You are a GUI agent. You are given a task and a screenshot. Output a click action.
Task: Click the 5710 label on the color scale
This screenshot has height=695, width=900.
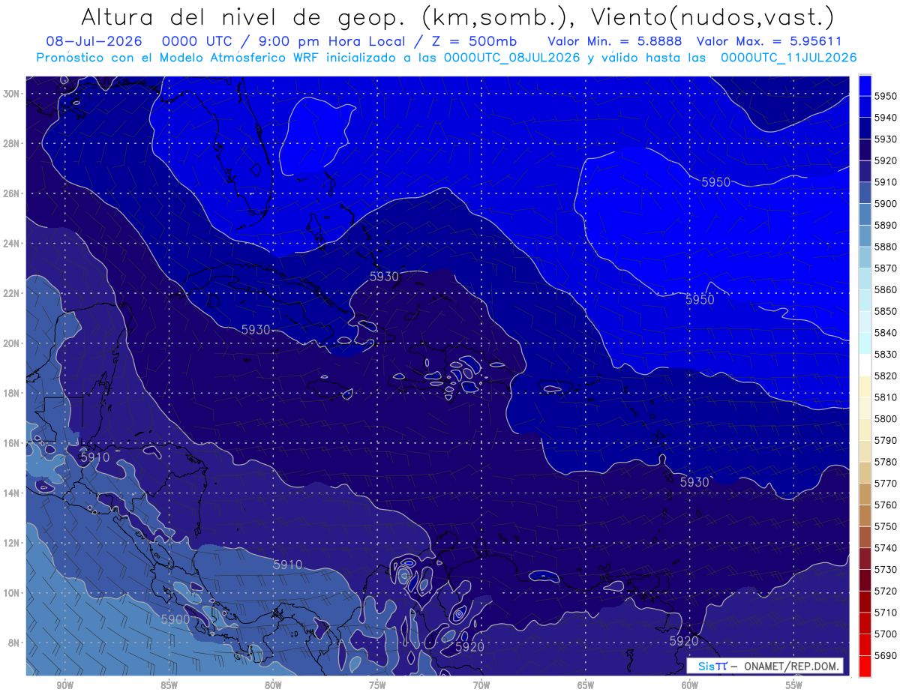(x=886, y=613)
